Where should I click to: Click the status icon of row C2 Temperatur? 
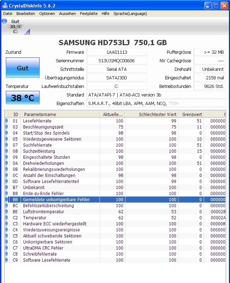pyautogui.click(x=6, y=218)
